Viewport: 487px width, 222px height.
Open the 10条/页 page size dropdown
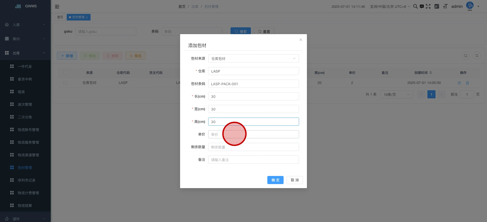pyautogui.click(x=396, y=94)
